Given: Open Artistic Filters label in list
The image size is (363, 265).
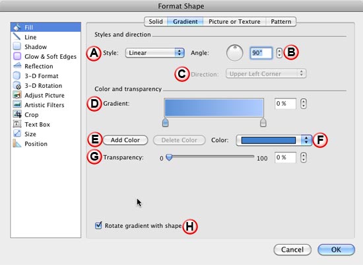Looking at the screenshot, I should pos(44,105).
